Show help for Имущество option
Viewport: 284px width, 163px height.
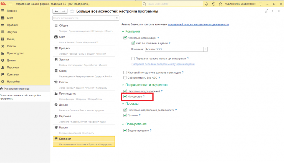[144, 97]
